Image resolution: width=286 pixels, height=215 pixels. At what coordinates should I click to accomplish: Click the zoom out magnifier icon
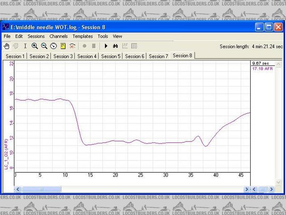44,46
